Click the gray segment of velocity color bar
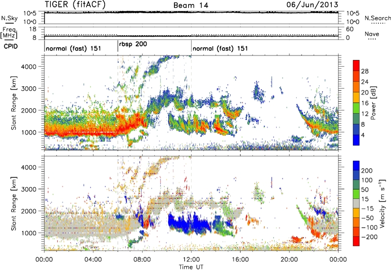This screenshot has height=270, width=391. [x=356, y=203]
